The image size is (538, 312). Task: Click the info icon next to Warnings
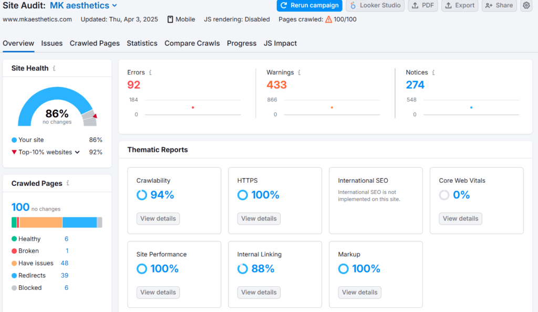click(x=299, y=72)
